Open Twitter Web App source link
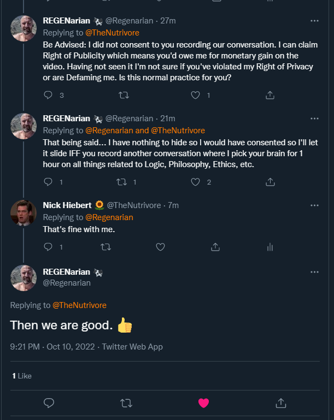Image resolution: width=334 pixels, height=420 pixels. (x=132, y=346)
